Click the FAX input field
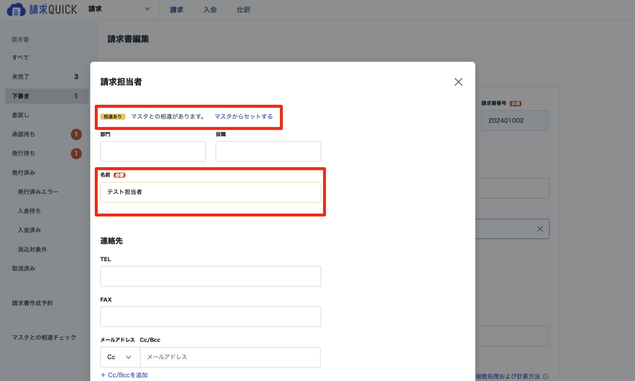This screenshot has width=635, height=381. click(211, 317)
